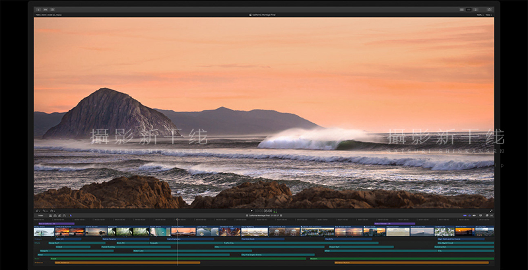Open the Keyword Editor key icon
Image resolution: width=528 pixels, height=270 pixels.
(46, 9)
